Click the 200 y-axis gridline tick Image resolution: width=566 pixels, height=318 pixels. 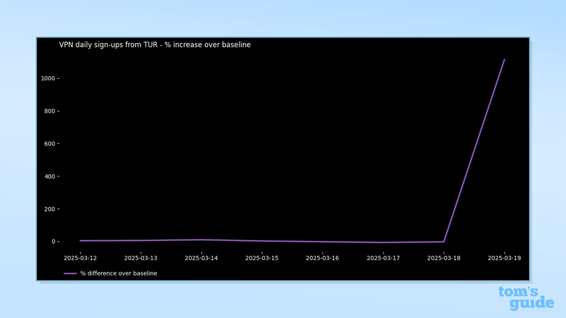58,209
